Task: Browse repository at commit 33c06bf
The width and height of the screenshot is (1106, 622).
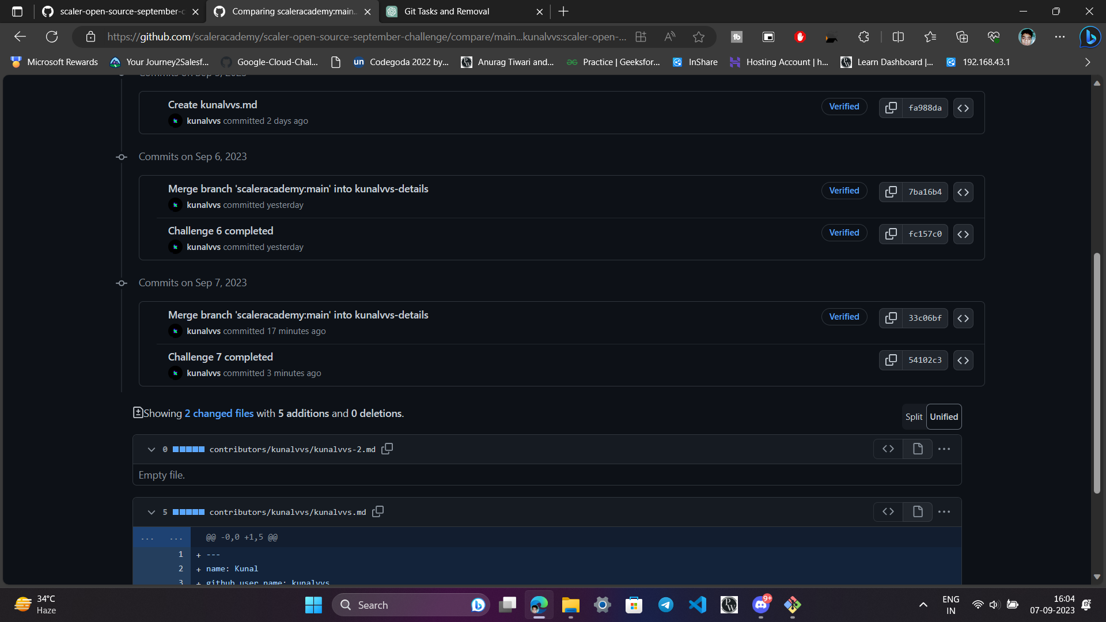Action: (963, 318)
